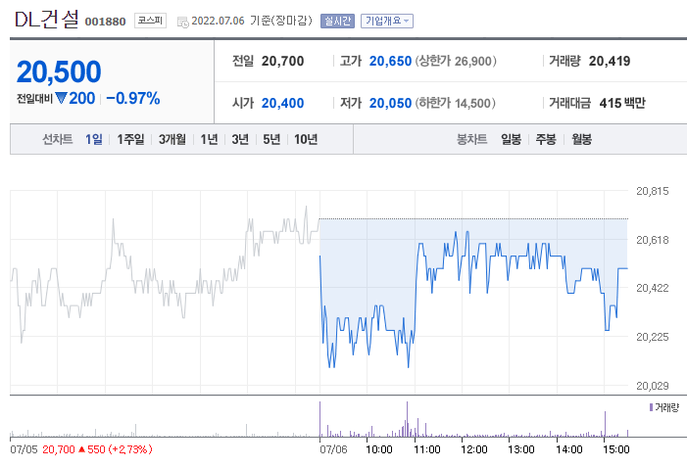
Task: Click the 시가 value 20,400
Action: 282,103
